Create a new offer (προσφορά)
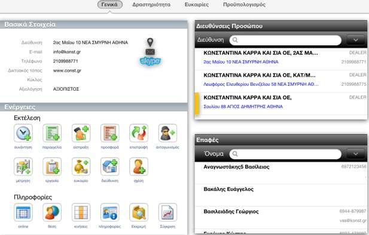369x235 pixels. coord(110,133)
